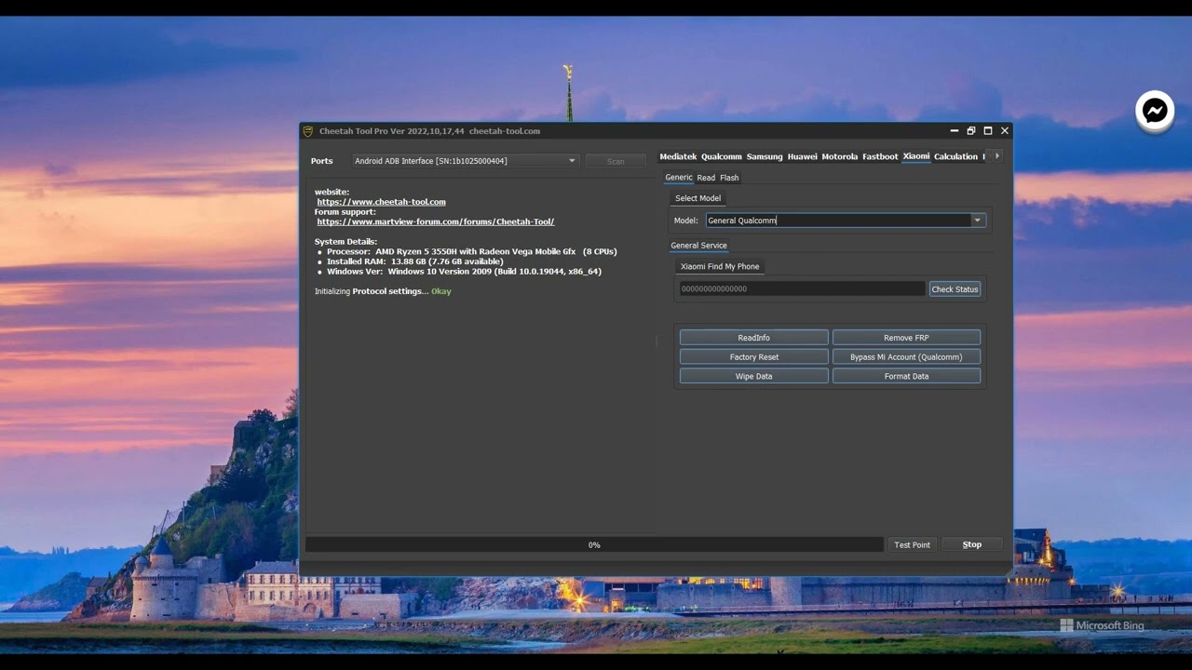1192x670 pixels.
Task: Switch to the Read sub-tab
Action: click(706, 178)
